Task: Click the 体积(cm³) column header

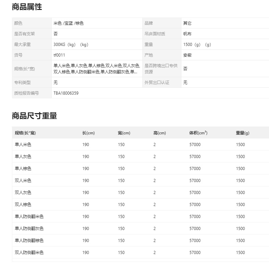Action: pos(198,133)
